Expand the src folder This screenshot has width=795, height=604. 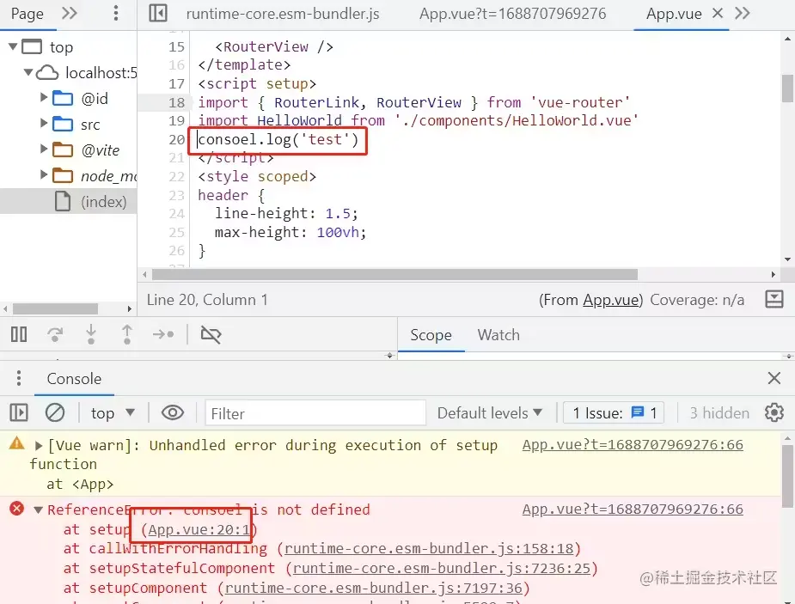coord(44,123)
